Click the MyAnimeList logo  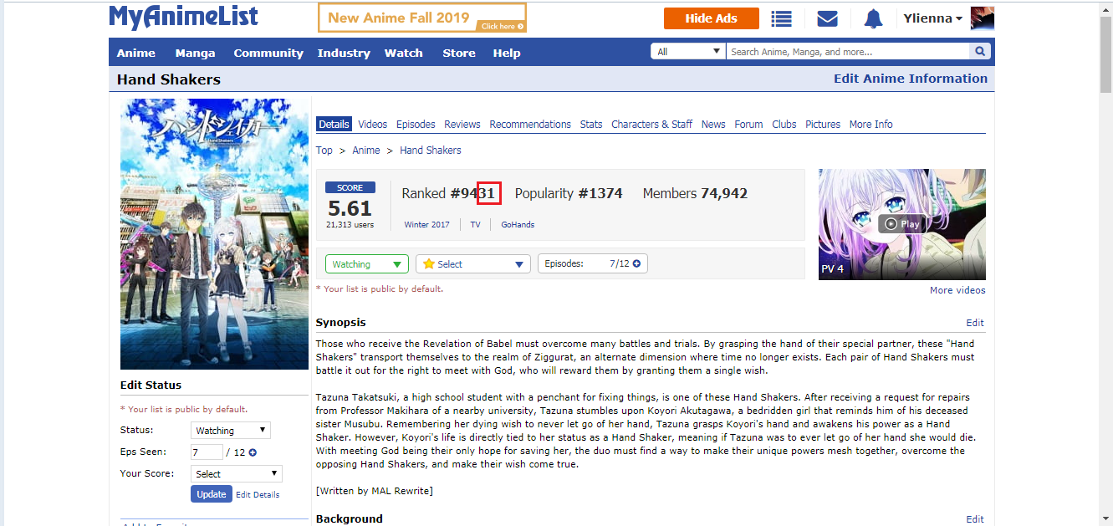click(x=183, y=18)
